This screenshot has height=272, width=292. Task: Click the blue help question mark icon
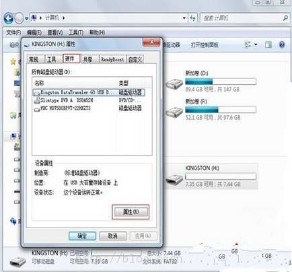(282, 44)
